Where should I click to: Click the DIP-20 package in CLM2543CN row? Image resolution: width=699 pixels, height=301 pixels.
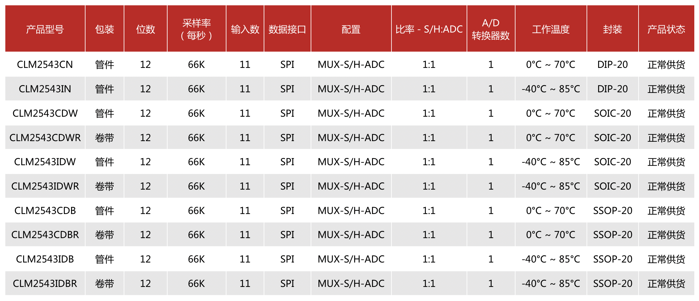[x=612, y=64]
